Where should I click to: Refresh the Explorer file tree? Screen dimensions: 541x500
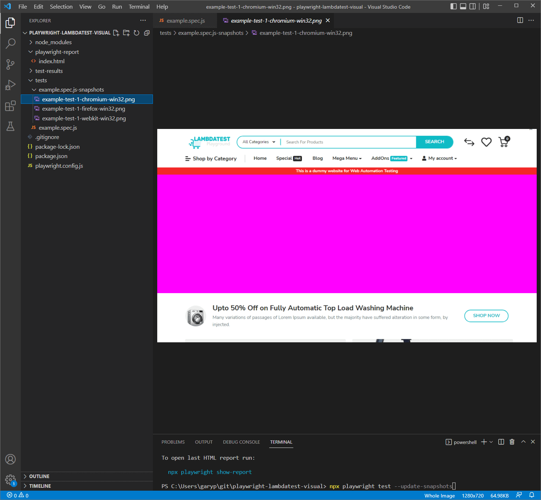(x=136, y=33)
